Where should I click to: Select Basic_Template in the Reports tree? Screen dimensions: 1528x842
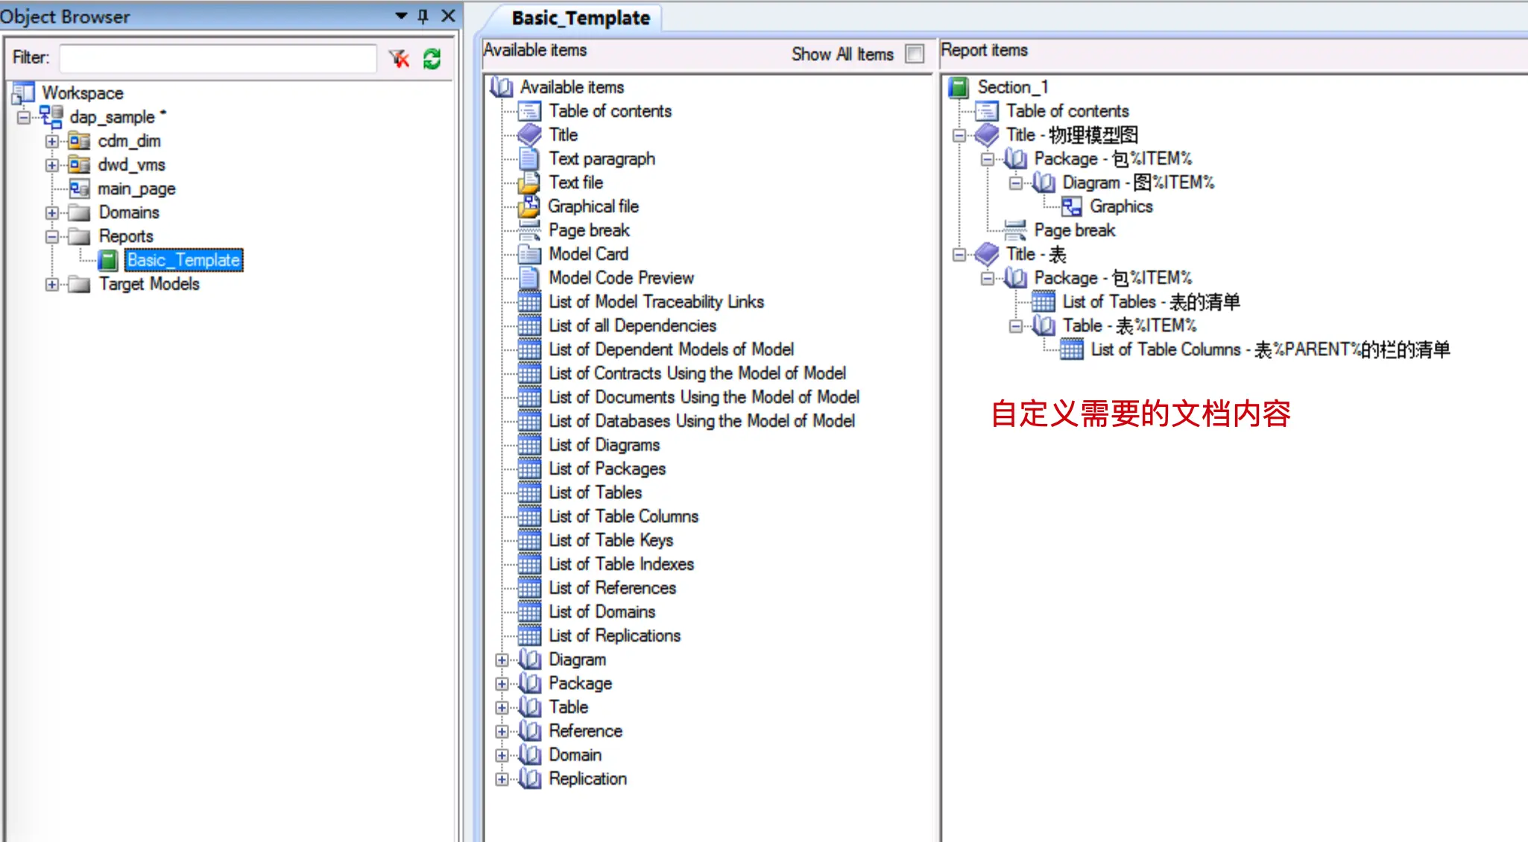[x=183, y=260]
